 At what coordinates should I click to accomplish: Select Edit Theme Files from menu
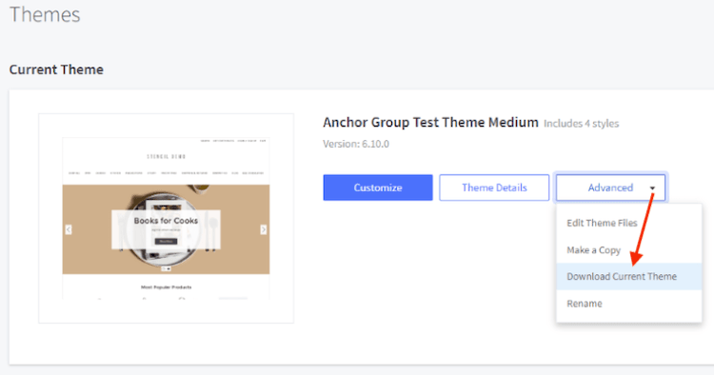pyautogui.click(x=629, y=223)
